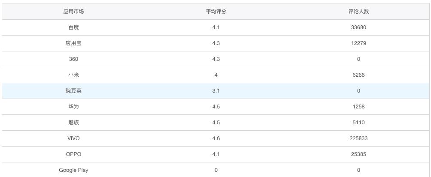Click the 应用市场 column header
The width and height of the screenshot is (431, 177).
(x=73, y=12)
